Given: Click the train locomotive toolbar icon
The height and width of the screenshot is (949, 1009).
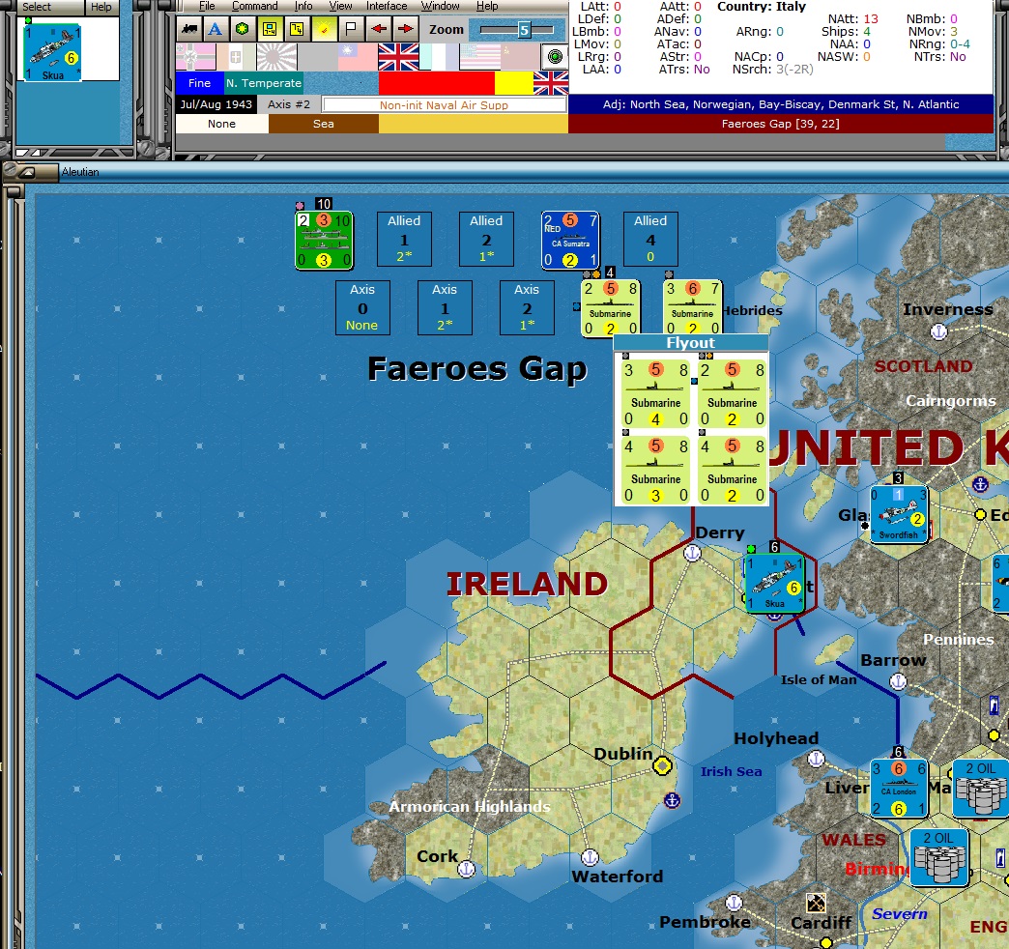Looking at the screenshot, I should tap(189, 30).
